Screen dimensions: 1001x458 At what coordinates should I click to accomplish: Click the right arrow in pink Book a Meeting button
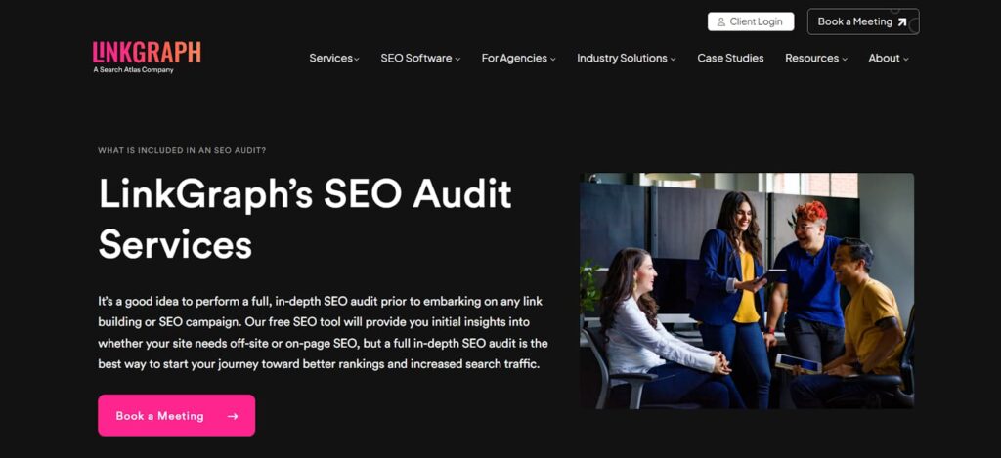point(233,416)
